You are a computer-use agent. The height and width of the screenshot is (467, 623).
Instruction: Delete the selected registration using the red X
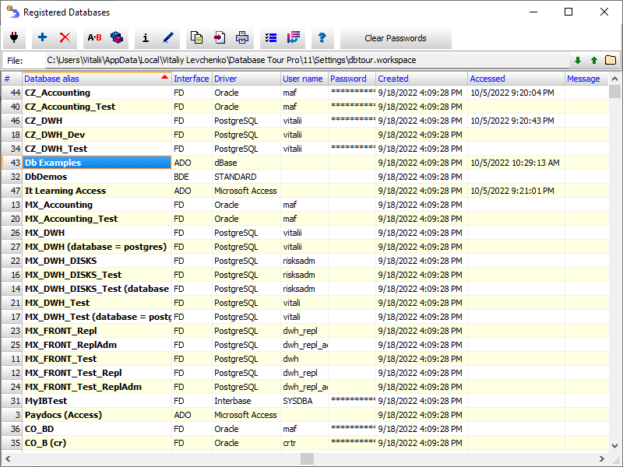pyautogui.click(x=65, y=37)
